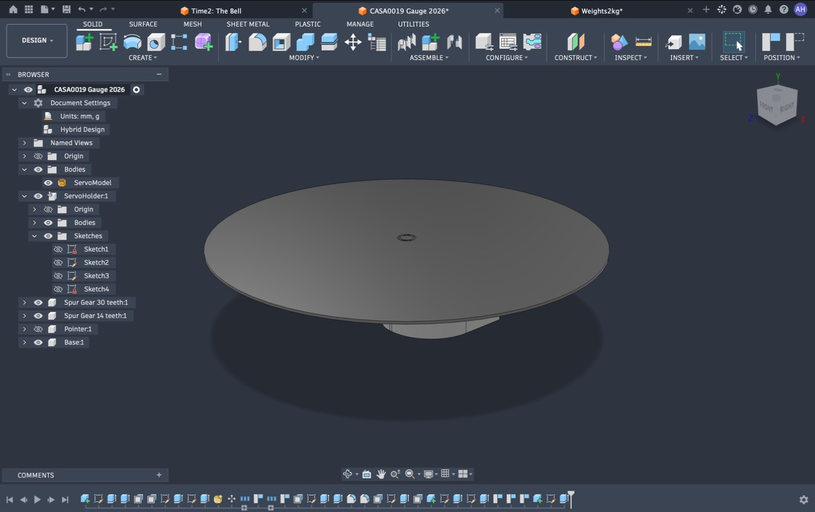Play the timeline
Viewport: 815px width, 512px height.
[x=37, y=500]
